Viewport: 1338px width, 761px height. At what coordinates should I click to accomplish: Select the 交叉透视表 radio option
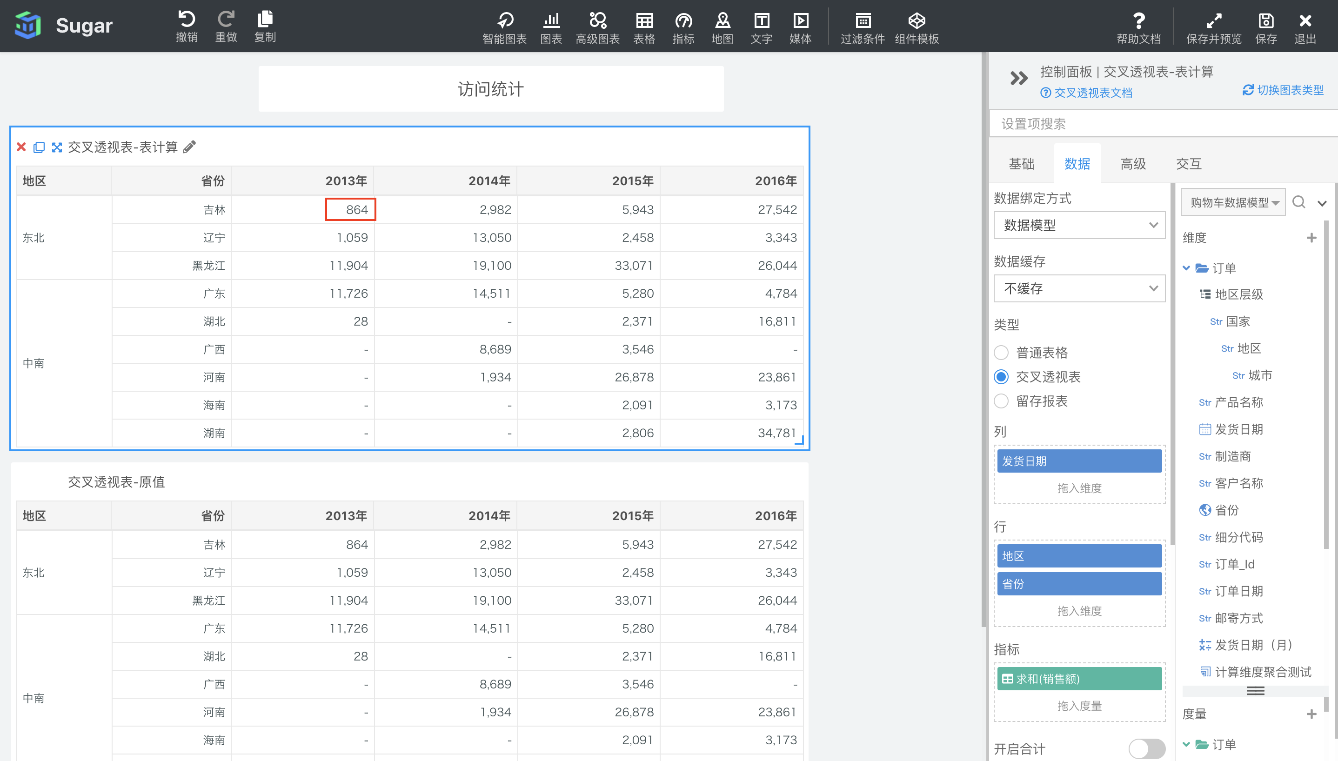tap(1002, 376)
